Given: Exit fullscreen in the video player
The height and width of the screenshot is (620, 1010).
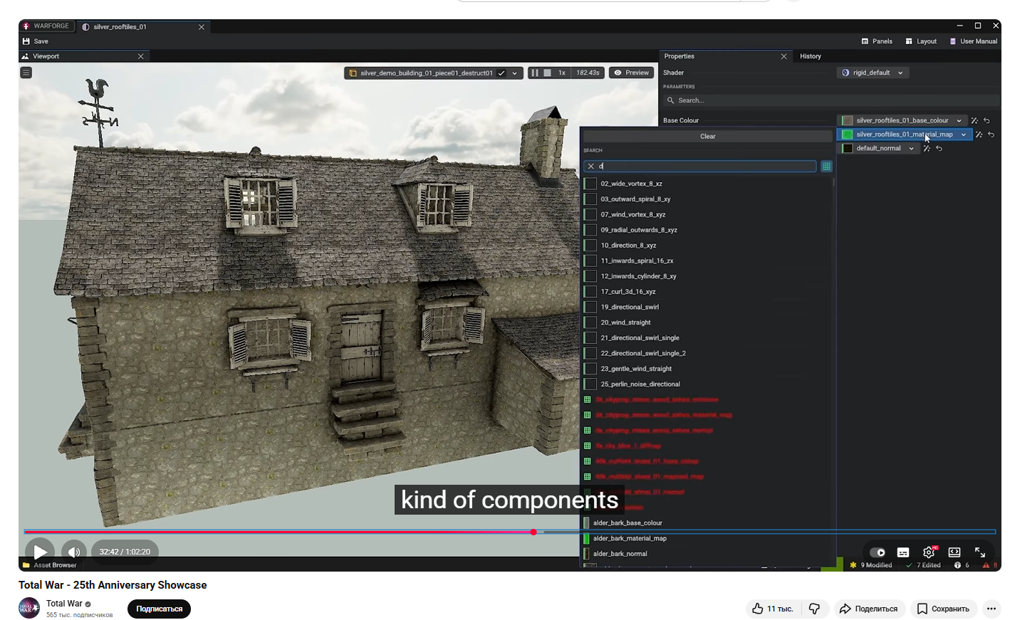Looking at the screenshot, I should tap(980, 552).
